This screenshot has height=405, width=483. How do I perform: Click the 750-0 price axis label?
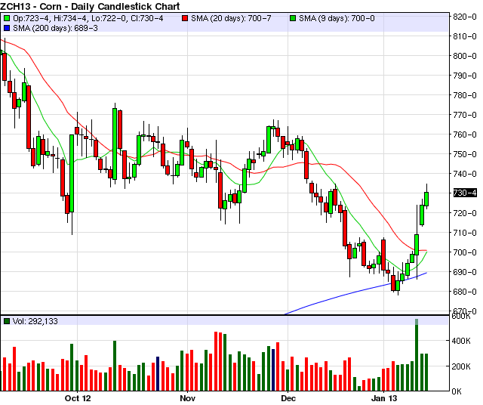coord(465,154)
